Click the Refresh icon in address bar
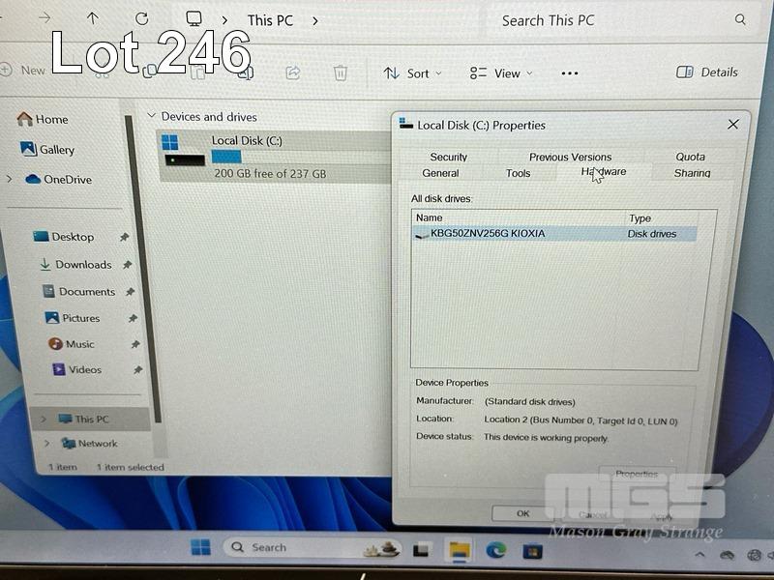This screenshot has height=580, width=774. pyautogui.click(x=142, y=19)
